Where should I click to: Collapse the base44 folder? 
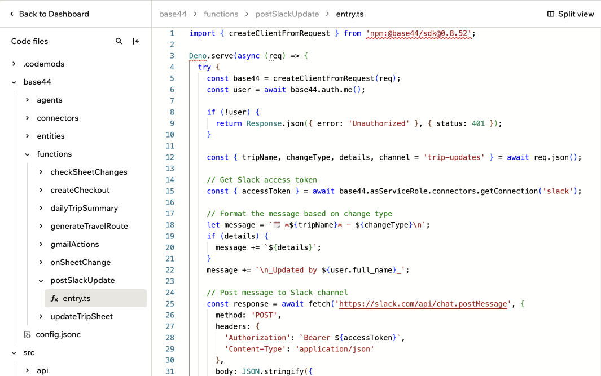14,82
